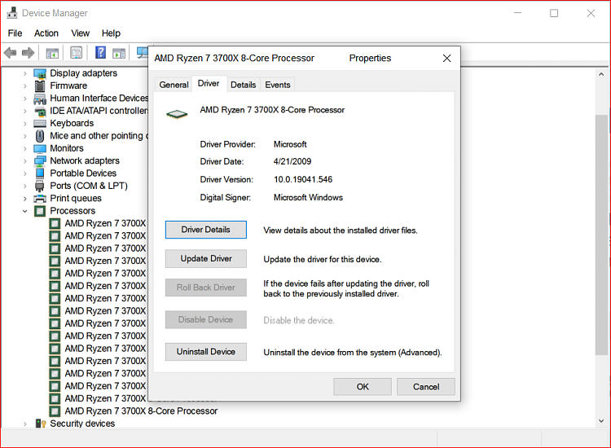The image size is (611, 448).
Task: Click the Ports (COM & LPT) icon
Action: point(40,186)
